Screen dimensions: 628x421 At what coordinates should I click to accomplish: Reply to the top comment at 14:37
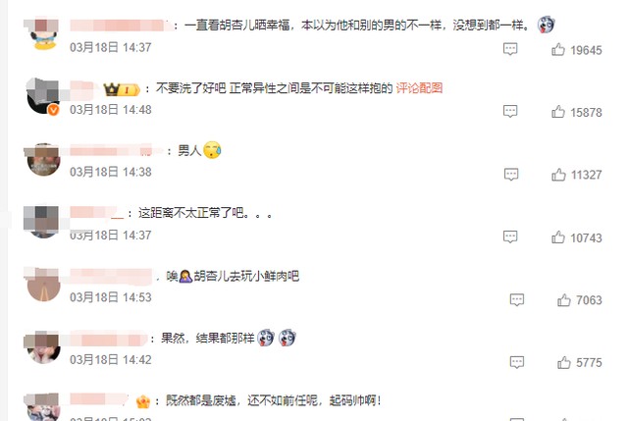tap(510, 49)
